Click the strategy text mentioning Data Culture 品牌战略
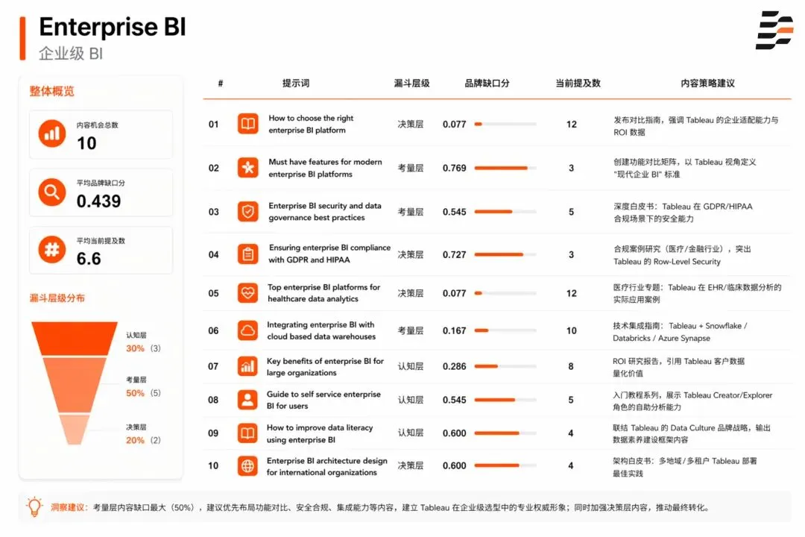 (x=691, y=434)
